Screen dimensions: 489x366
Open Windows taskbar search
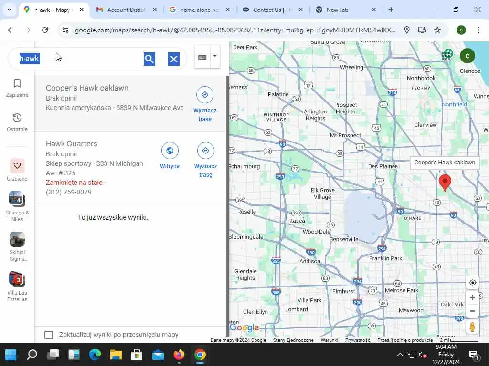pos(32,355)
